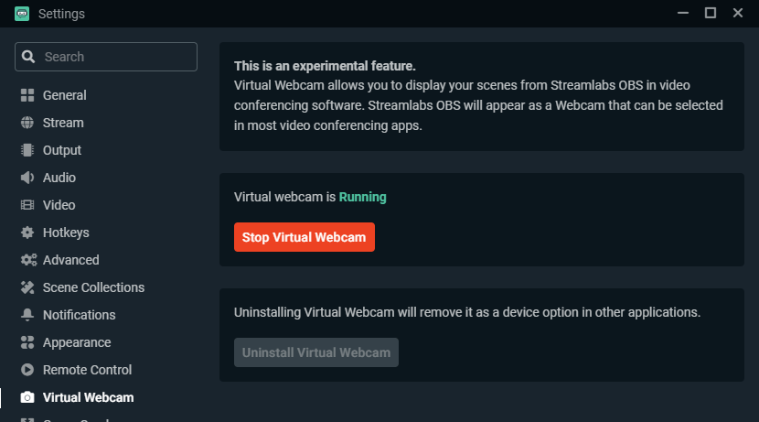Click the Stream globe icon
This screenshot has height=422, width=759.
click(x=27, y=123)
